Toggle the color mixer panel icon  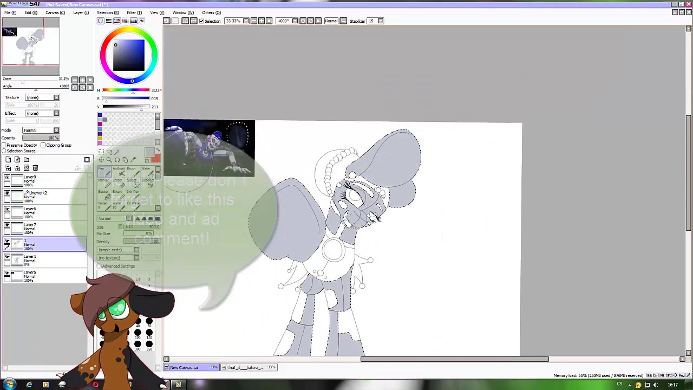click(125, 21)
